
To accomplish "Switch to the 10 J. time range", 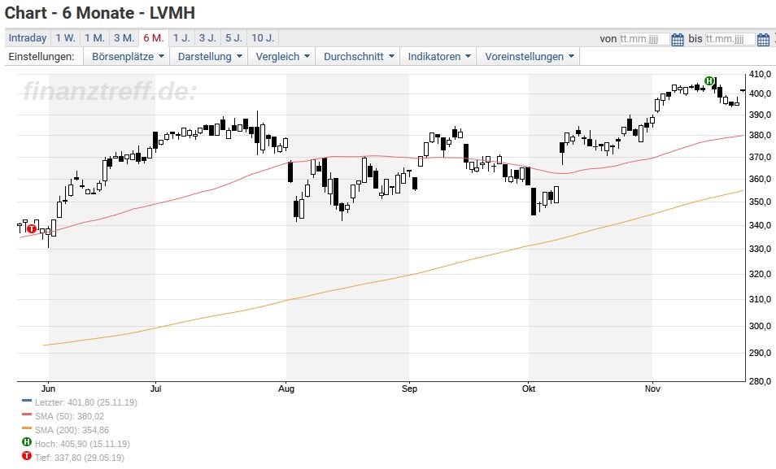I will [x=263, y=38].
